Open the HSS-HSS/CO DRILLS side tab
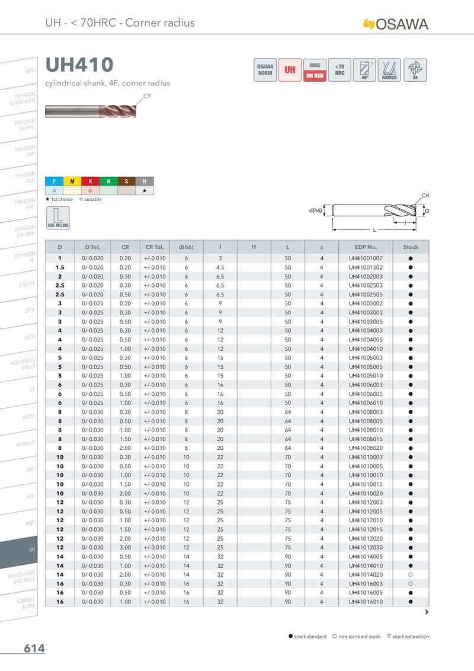The width and height of the screenshot is (474, 671). point(19,365)
